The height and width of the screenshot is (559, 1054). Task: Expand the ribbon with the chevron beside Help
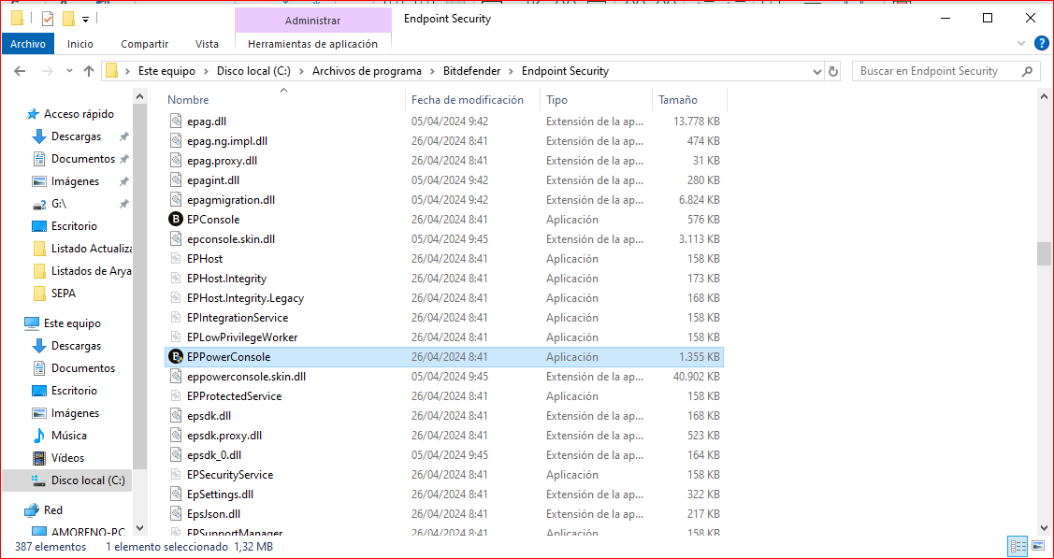(x=1022, y=44)
